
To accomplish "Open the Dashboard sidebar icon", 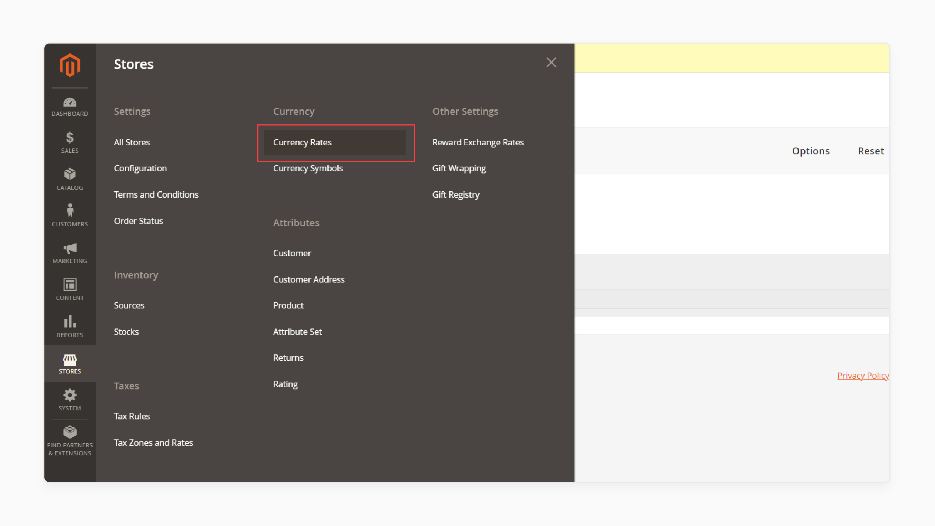I will click(x=70, y=107).
